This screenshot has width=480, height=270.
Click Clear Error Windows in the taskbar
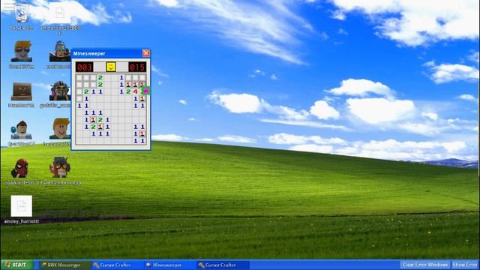[425, 265]
